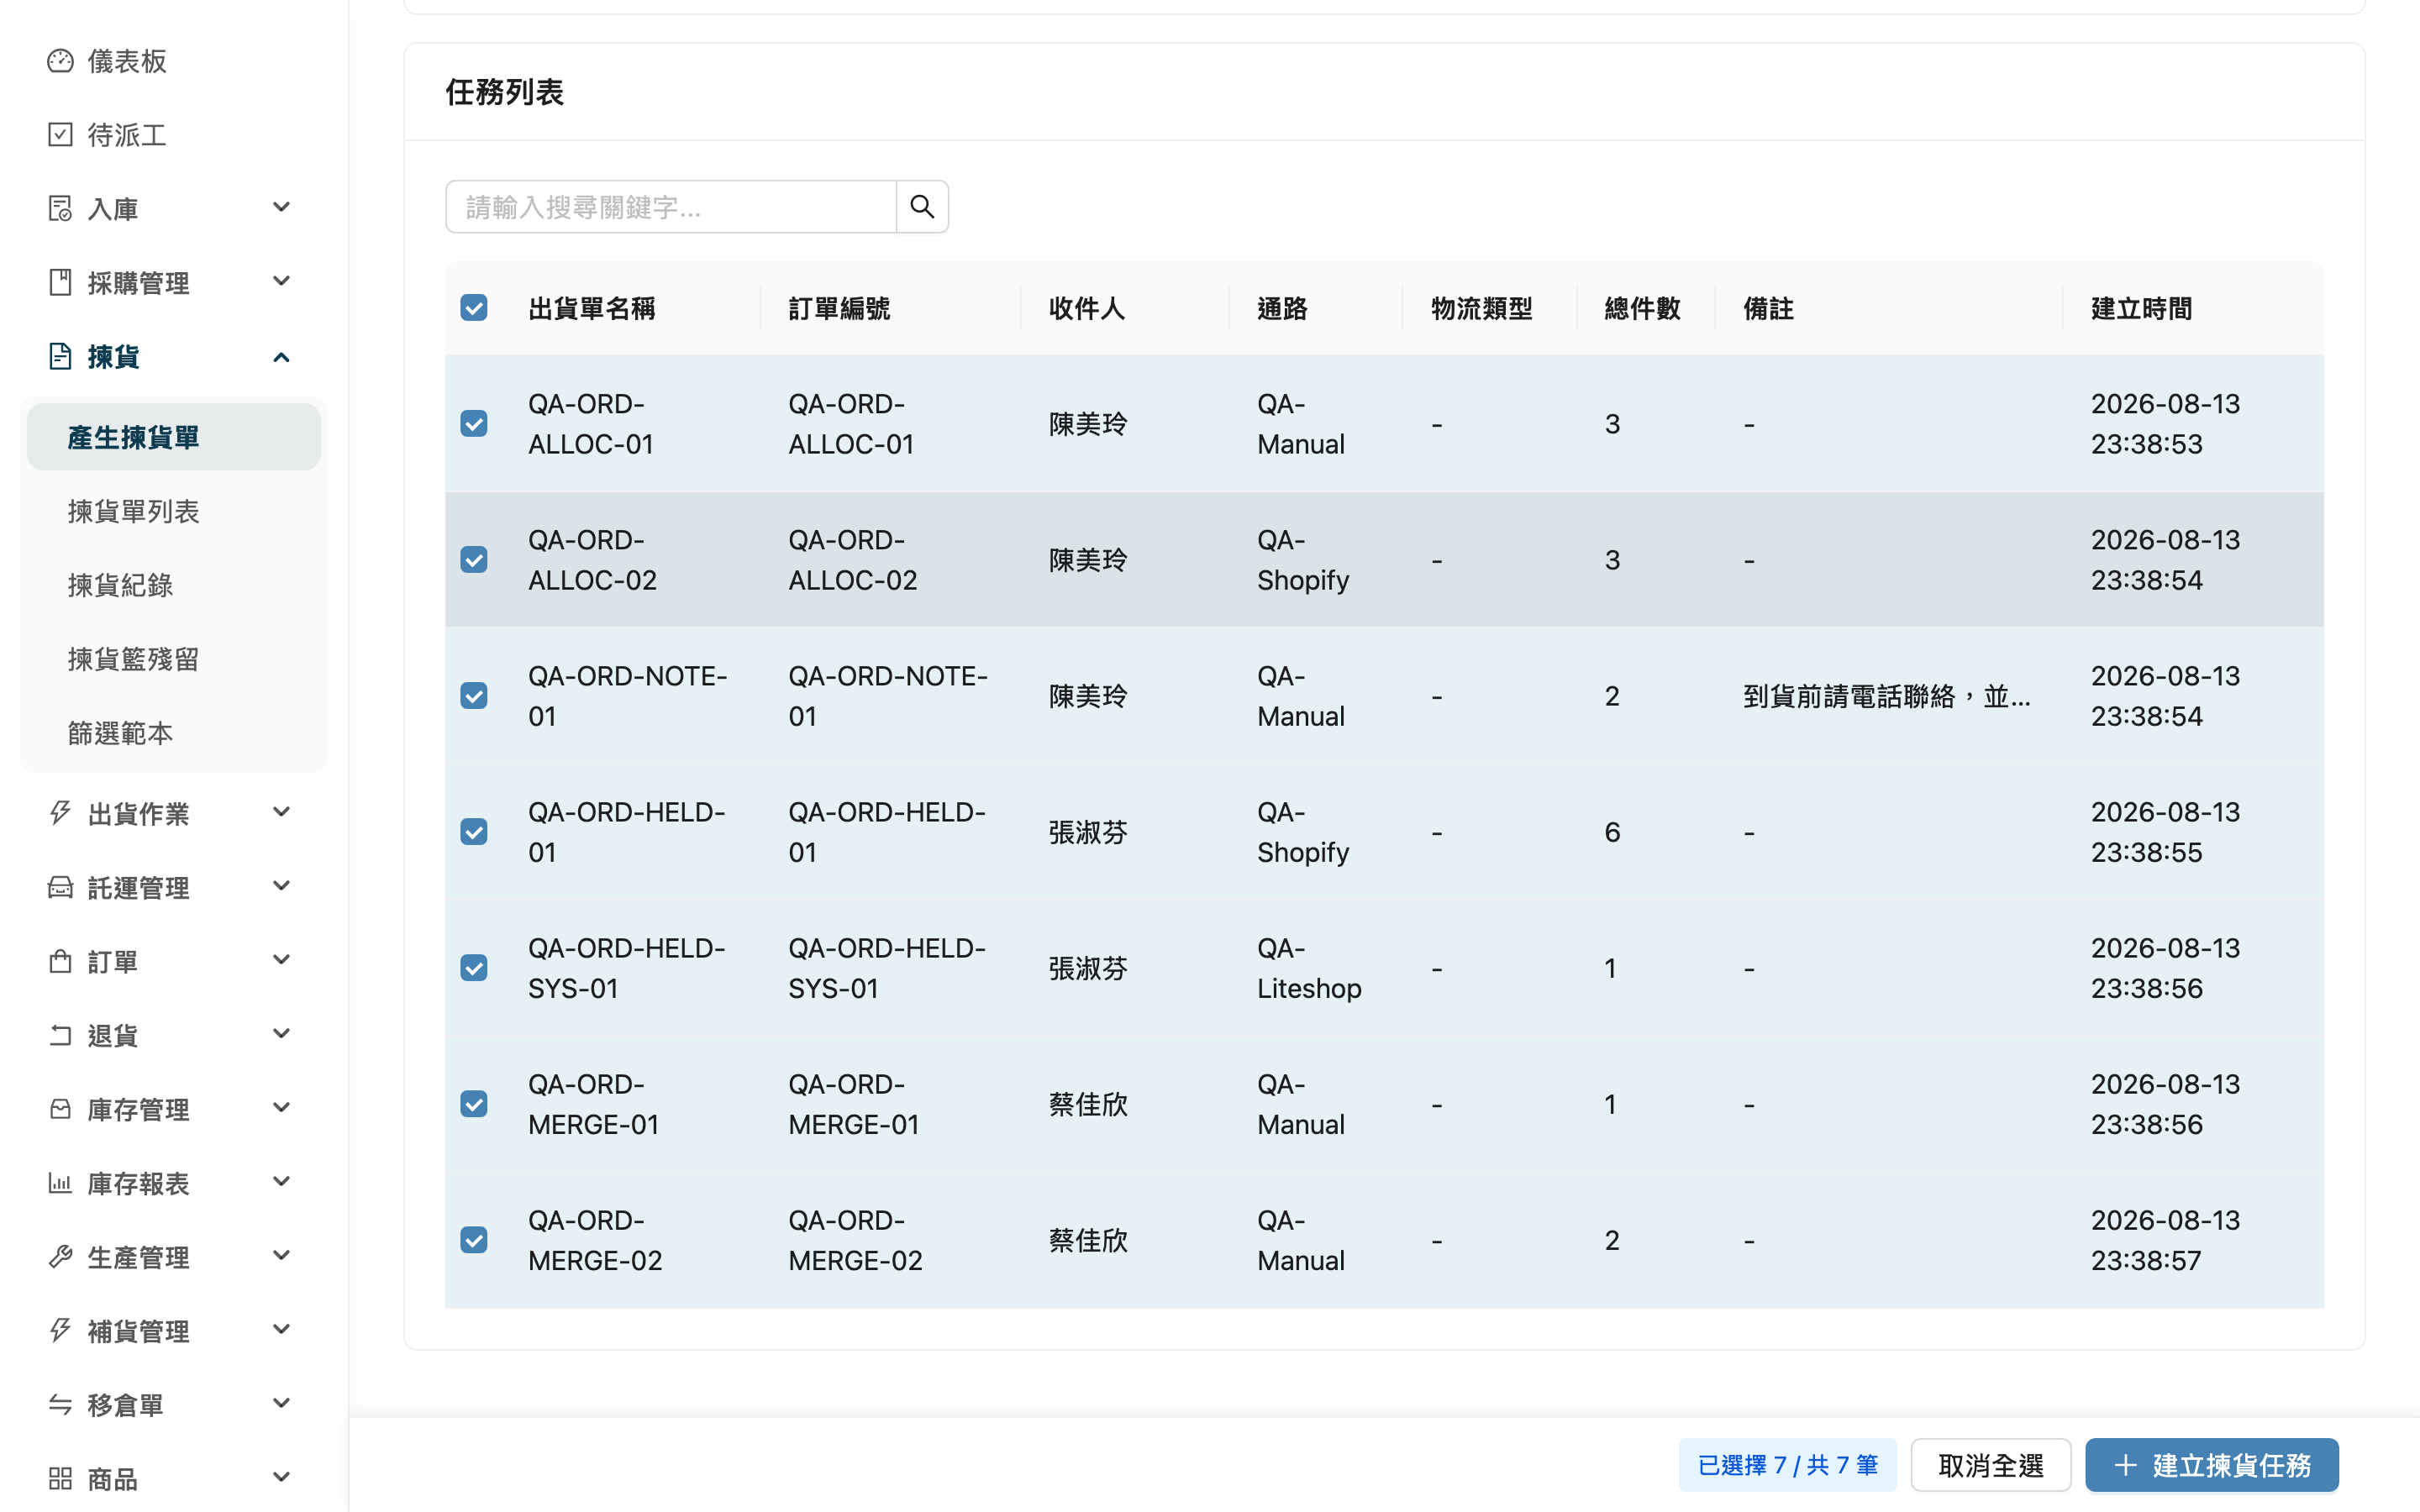2420x1512 pixels.
Task: Expand the 出貨作業 menu chevron
Action: (281, 811)
